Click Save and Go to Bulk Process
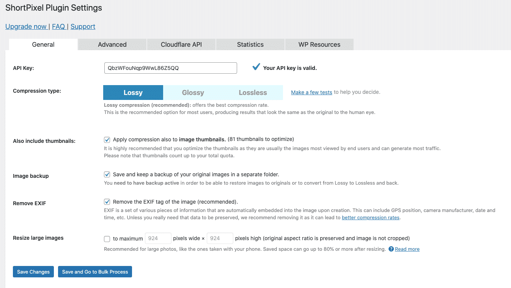511x288 pixels. (95, 272)
